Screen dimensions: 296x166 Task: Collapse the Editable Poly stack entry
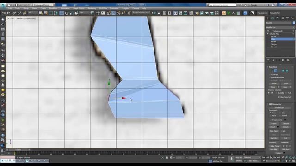(268, 34)
